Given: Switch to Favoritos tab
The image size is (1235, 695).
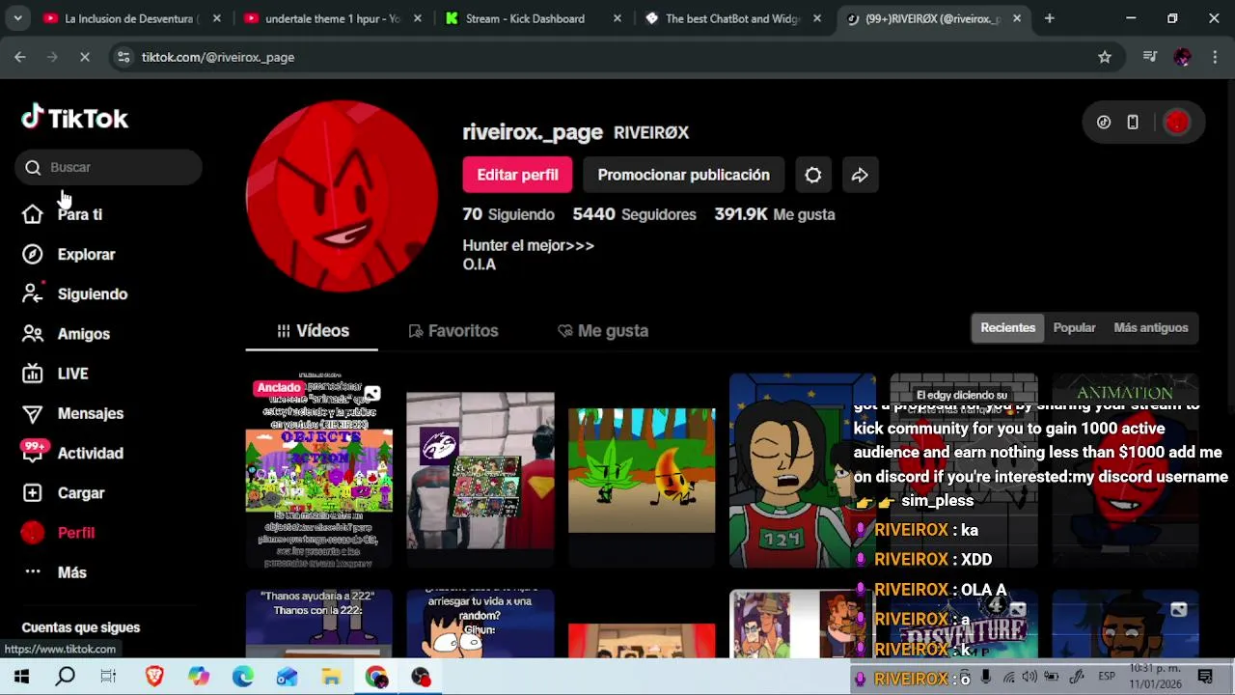Looking at the screenshot, I should coord(453,331).
